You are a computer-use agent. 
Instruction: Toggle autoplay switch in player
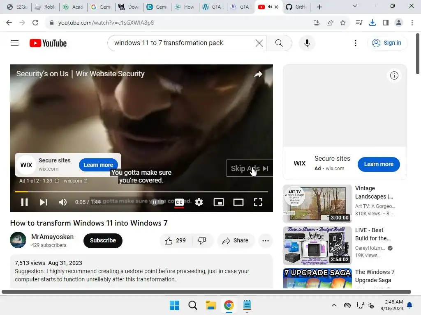[x=157, y=202]
